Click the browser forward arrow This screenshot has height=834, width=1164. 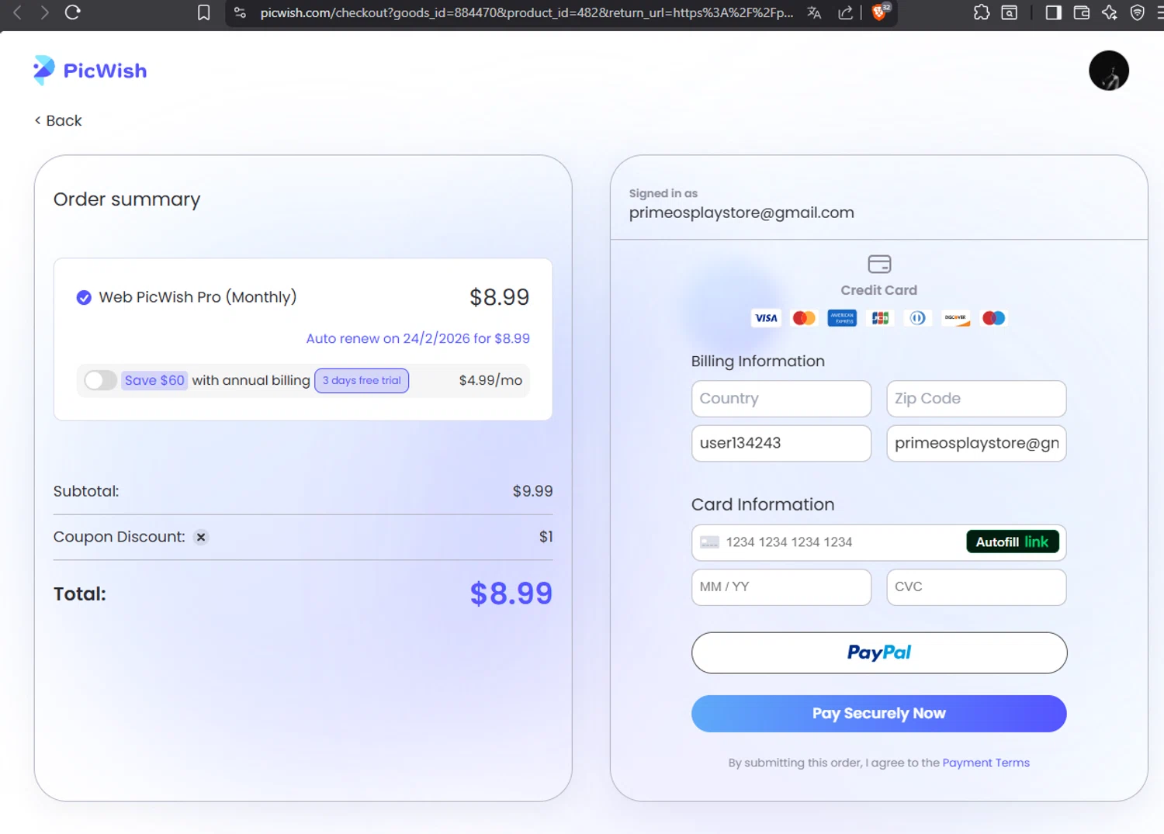(x=44, y=12)
